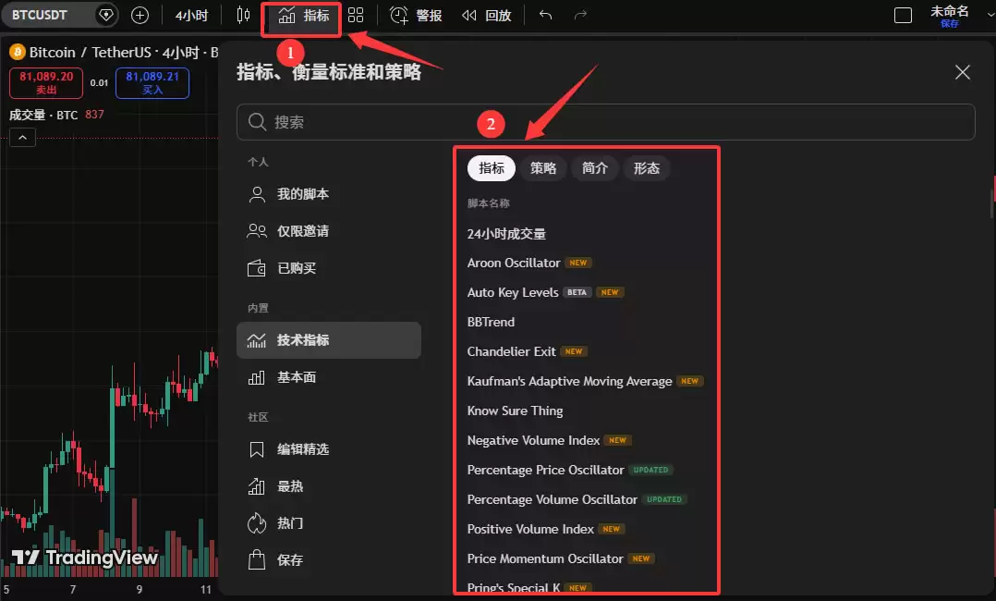Redo the last chart action

[580, 16]
